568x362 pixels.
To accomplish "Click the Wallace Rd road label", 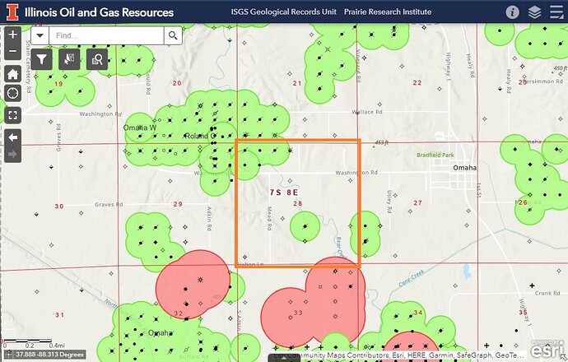I will click(367, 112).
